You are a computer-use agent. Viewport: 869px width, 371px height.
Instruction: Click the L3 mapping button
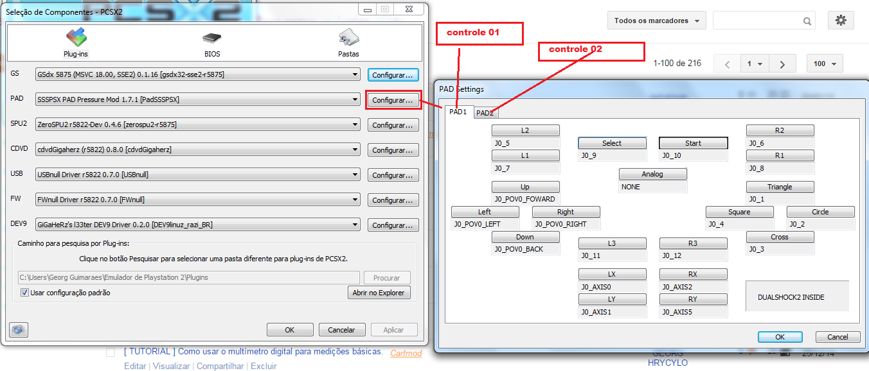[612, 243]
